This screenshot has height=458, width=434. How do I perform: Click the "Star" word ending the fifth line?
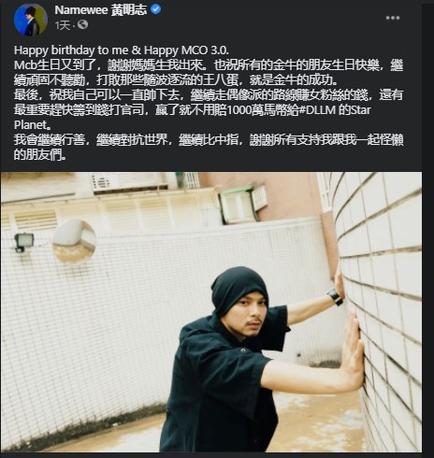click(361, 110)
